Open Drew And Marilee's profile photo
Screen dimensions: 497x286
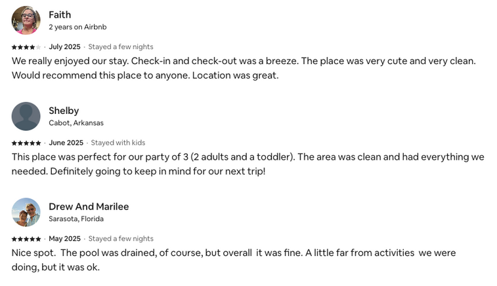(x=26, y=212)
